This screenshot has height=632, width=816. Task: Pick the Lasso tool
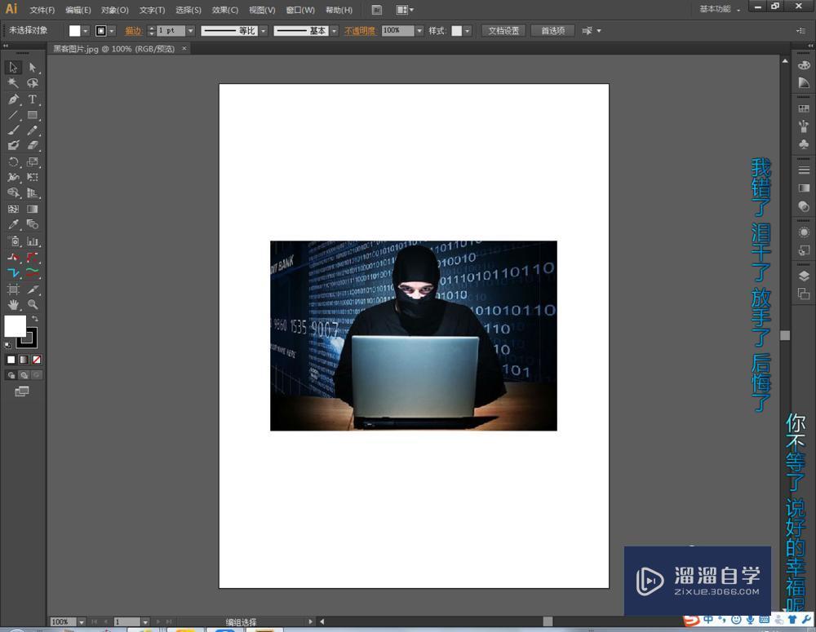pyautogui.click(x=33, y=83)
